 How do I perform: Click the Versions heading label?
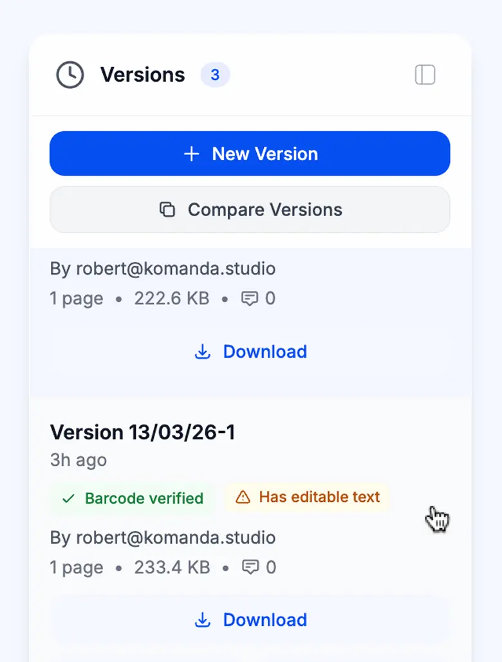[142, 75]
